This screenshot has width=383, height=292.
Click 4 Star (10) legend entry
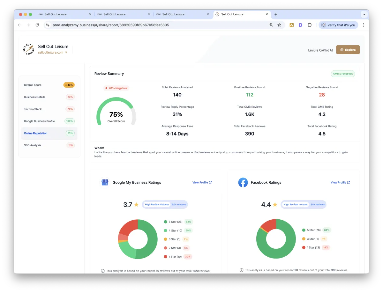coord(178,230)
